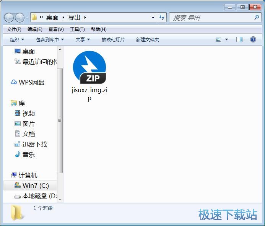Screen dimensions: 265x226
Task: Open WPS网盘 in the navigation pane
Action: tap(28, 82)
